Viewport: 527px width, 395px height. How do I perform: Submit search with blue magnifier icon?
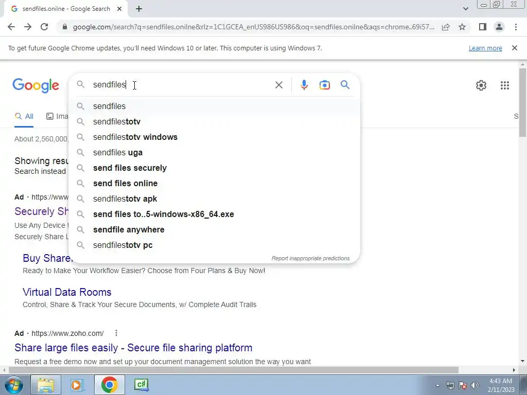click(345, 85)
